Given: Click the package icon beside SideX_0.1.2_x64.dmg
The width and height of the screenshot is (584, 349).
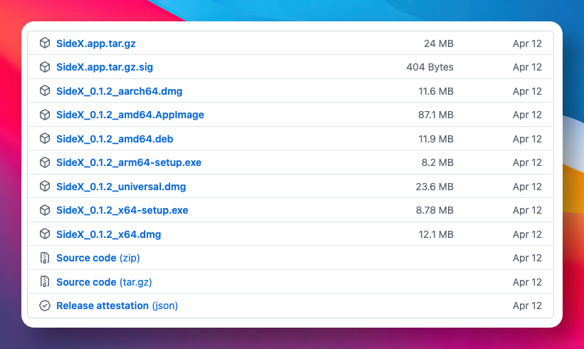Looking at the screenshot, I should (45, 234).
